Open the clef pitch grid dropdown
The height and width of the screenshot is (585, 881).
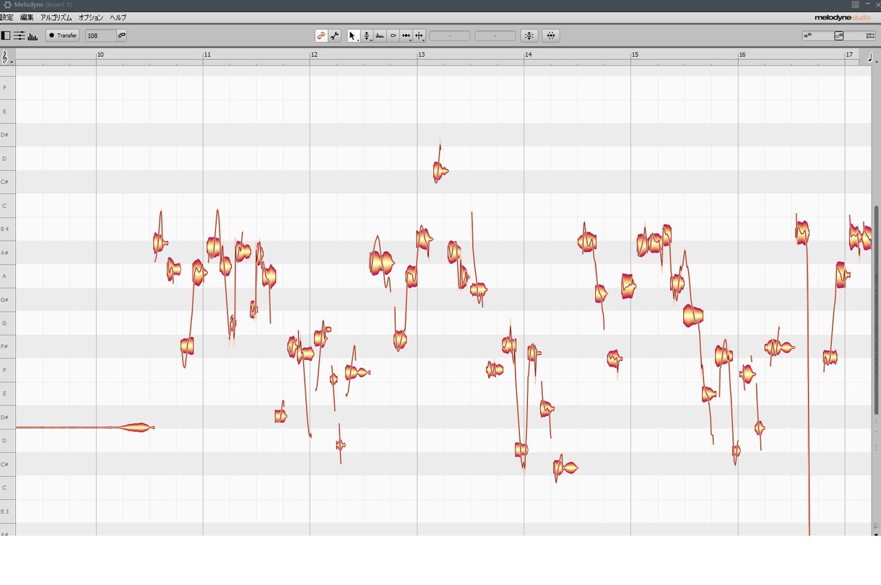[x=6, y=56]
